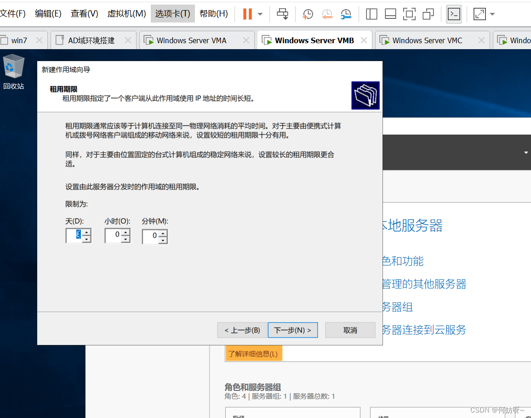Enter full screen mode icon

pyautogui.click(x=409, y=14)
